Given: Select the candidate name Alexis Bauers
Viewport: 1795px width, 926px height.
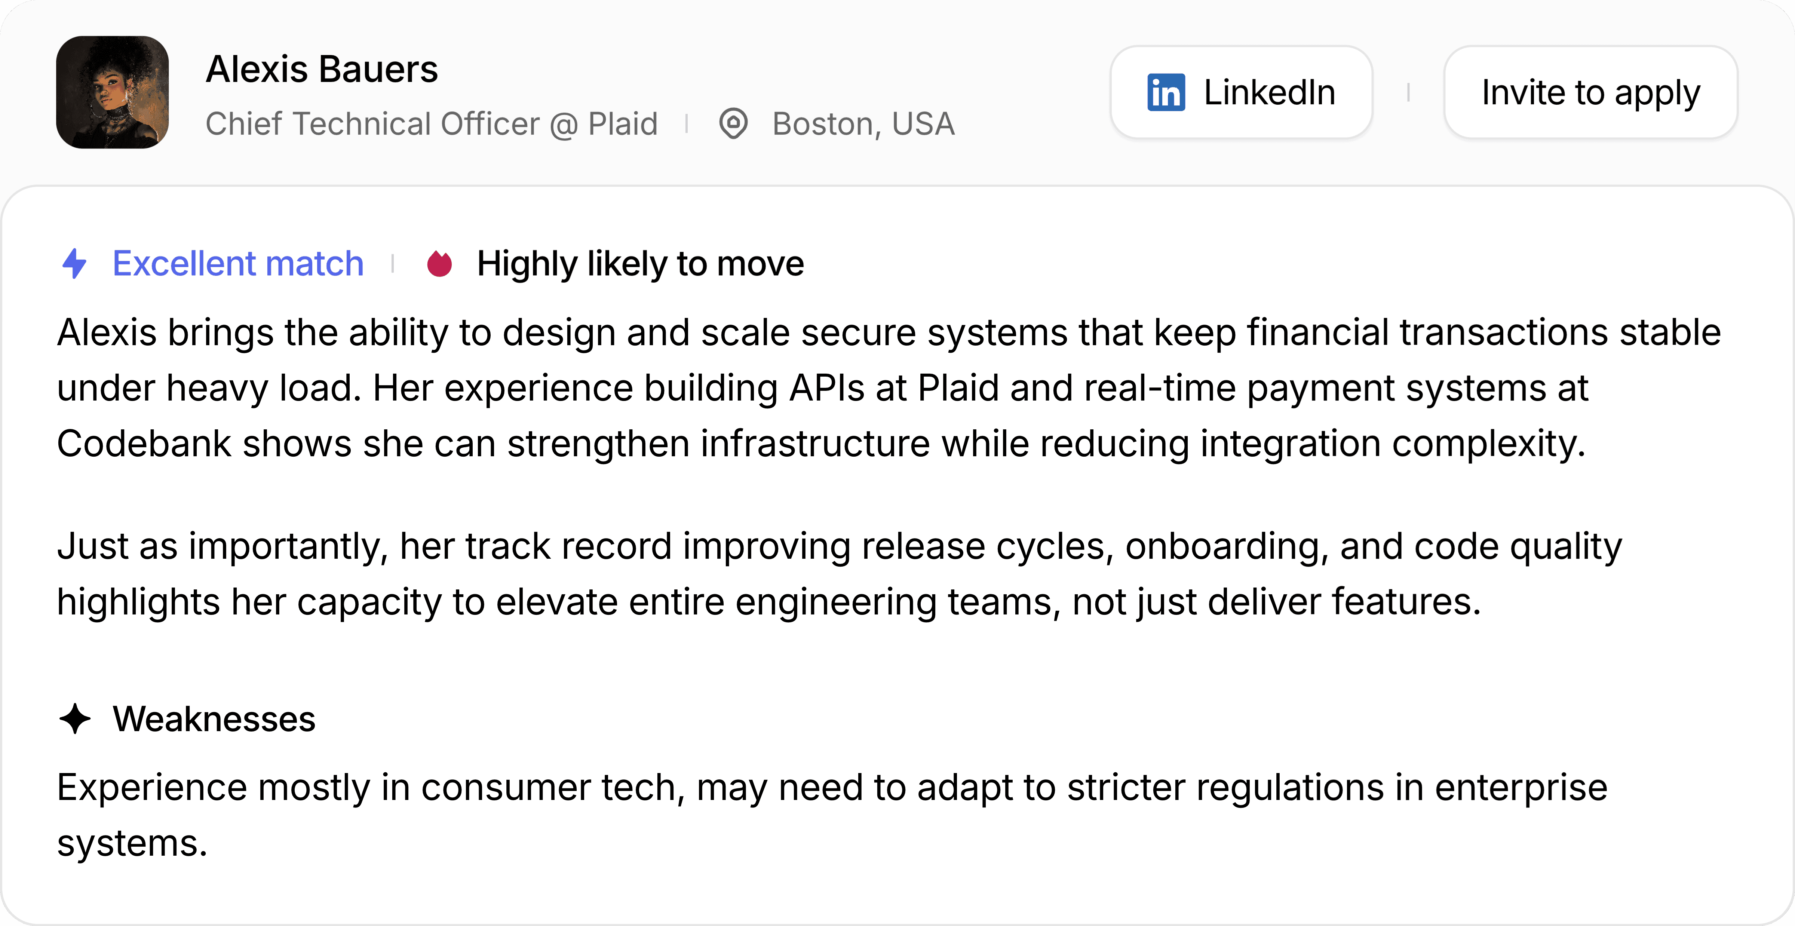Looking at the screenshot, I should pos(322,69).
